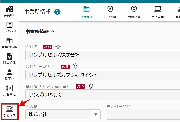Click the 事業所情報 page title
Image resolution: width=180 pixels, height=122 pixels.
click(38, 12)
